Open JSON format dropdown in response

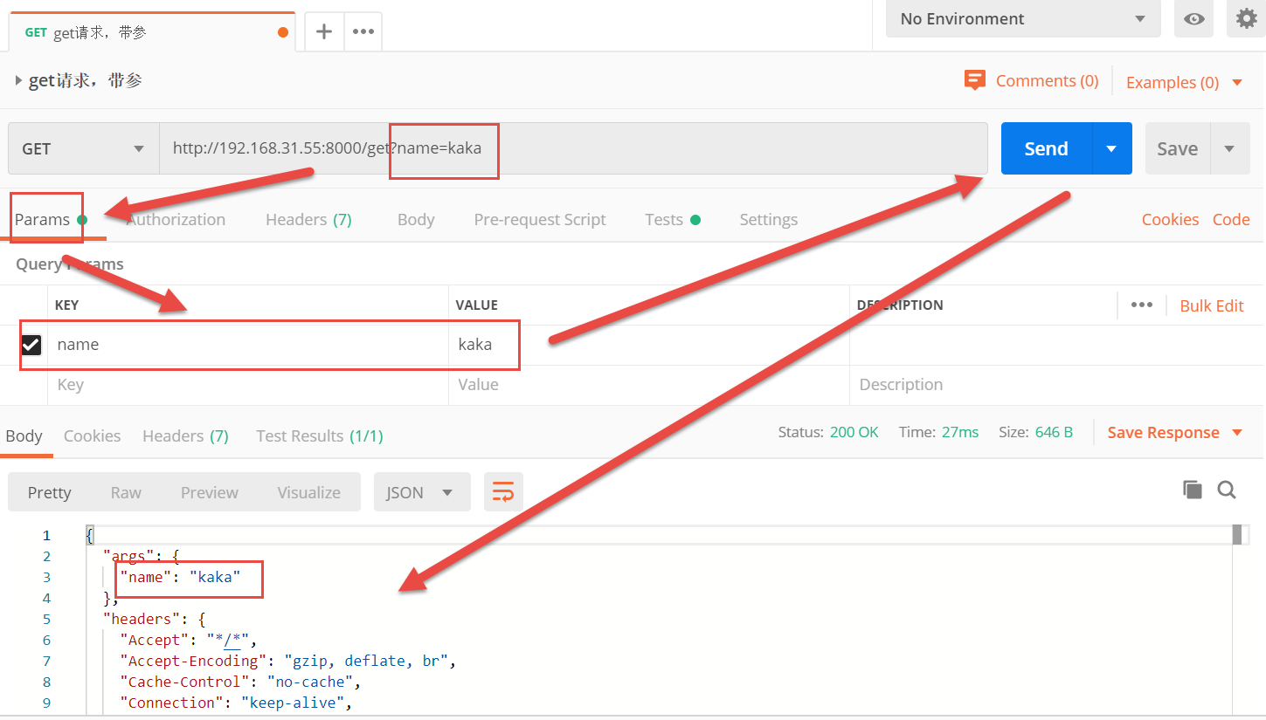coord(421,492)
